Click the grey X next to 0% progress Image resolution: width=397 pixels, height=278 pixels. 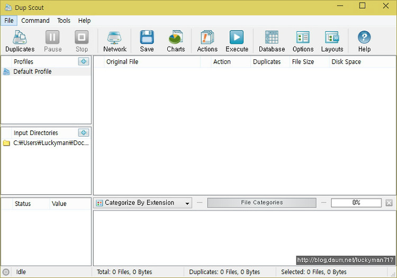pyautogui.click(x=389, y=203)
